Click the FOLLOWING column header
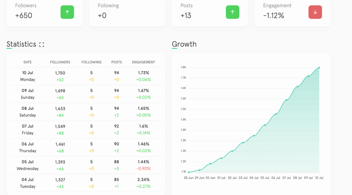This screenshot has width=352, height=195. [x=91, y=62]
